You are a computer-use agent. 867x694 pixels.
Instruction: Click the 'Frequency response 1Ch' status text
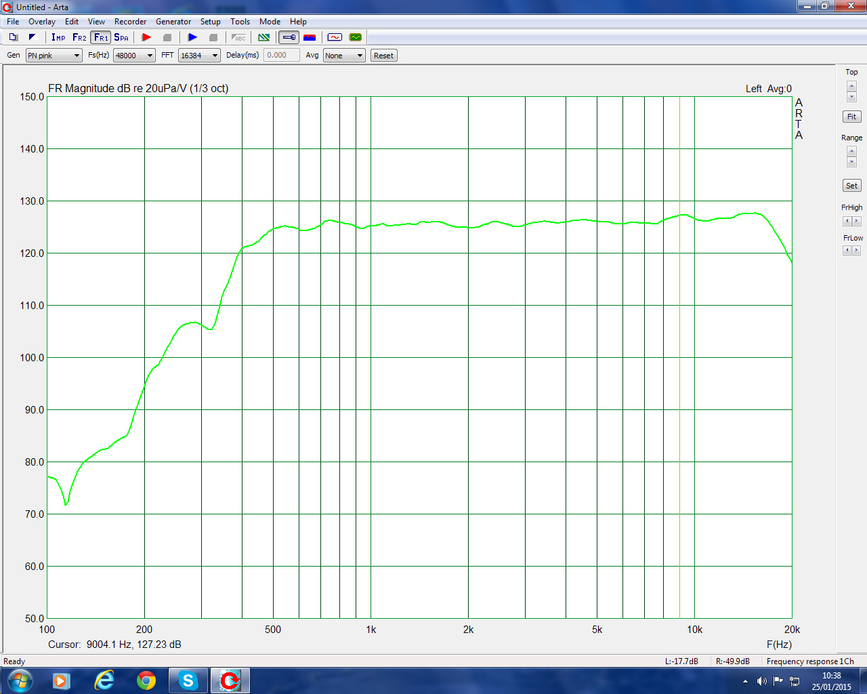coord(810,661)
